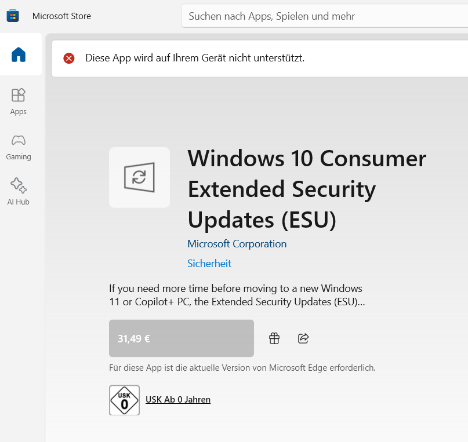This screenshot has height=442, width=468.
Task: Focus the 'Suchen nach Apps' search field
Action: (x=325, y=16)
